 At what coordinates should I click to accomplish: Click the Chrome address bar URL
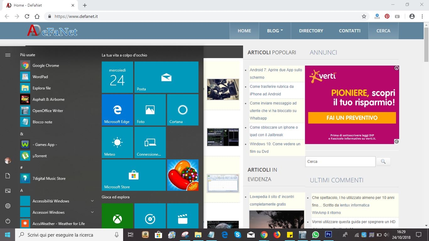click(x=76, y=16)
